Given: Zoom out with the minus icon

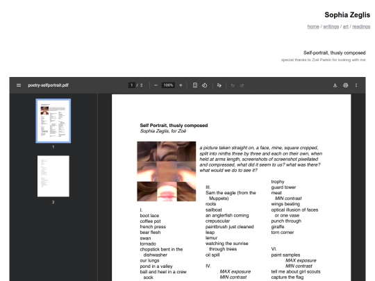Looking at the screenshot, I should 156,85.
